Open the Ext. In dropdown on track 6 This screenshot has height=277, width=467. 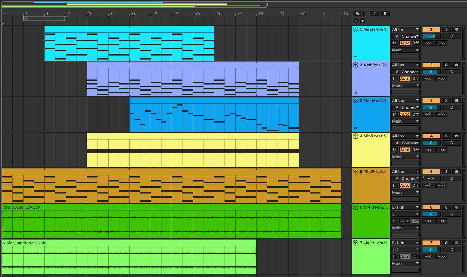point(405,207)
